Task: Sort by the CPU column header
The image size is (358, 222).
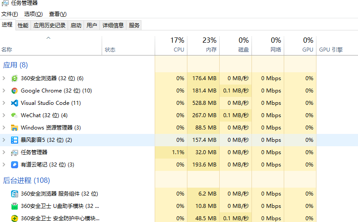Action: pos(171,45)
